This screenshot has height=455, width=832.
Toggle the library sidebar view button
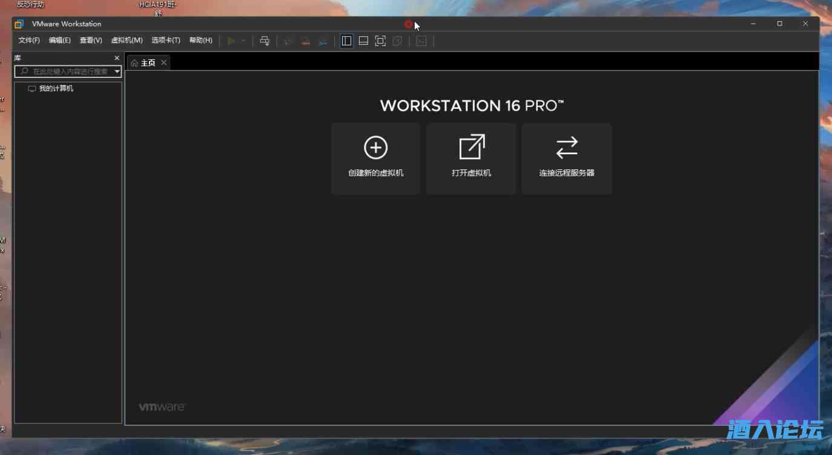(x=346, y=41)
